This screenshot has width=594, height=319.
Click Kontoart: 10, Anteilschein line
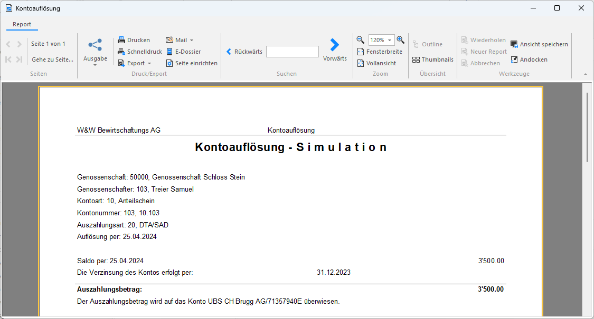116,201
